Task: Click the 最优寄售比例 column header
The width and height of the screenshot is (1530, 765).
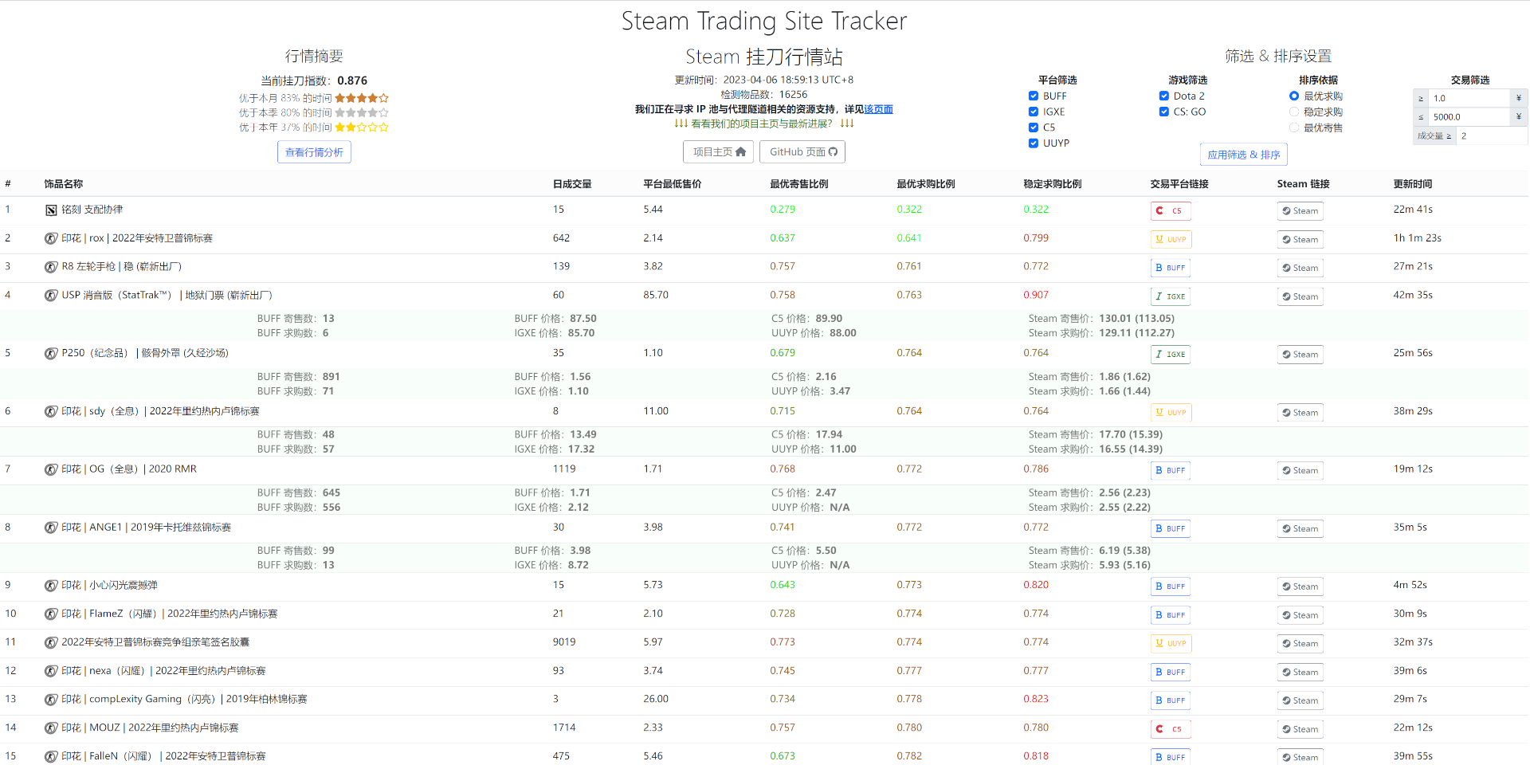Action: coord(799,184)
